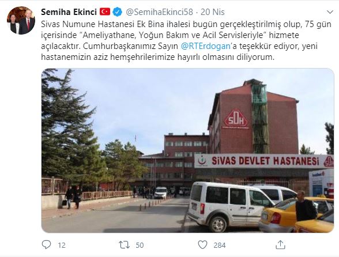Click the reply count 12
This screenshot has height=257, width=339.
62,245
